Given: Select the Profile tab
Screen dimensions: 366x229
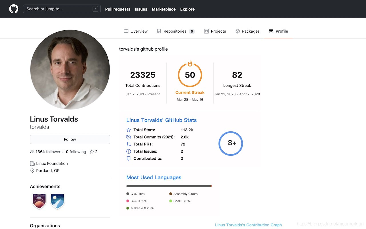Looking at the screenshot, I should (279, 31).
